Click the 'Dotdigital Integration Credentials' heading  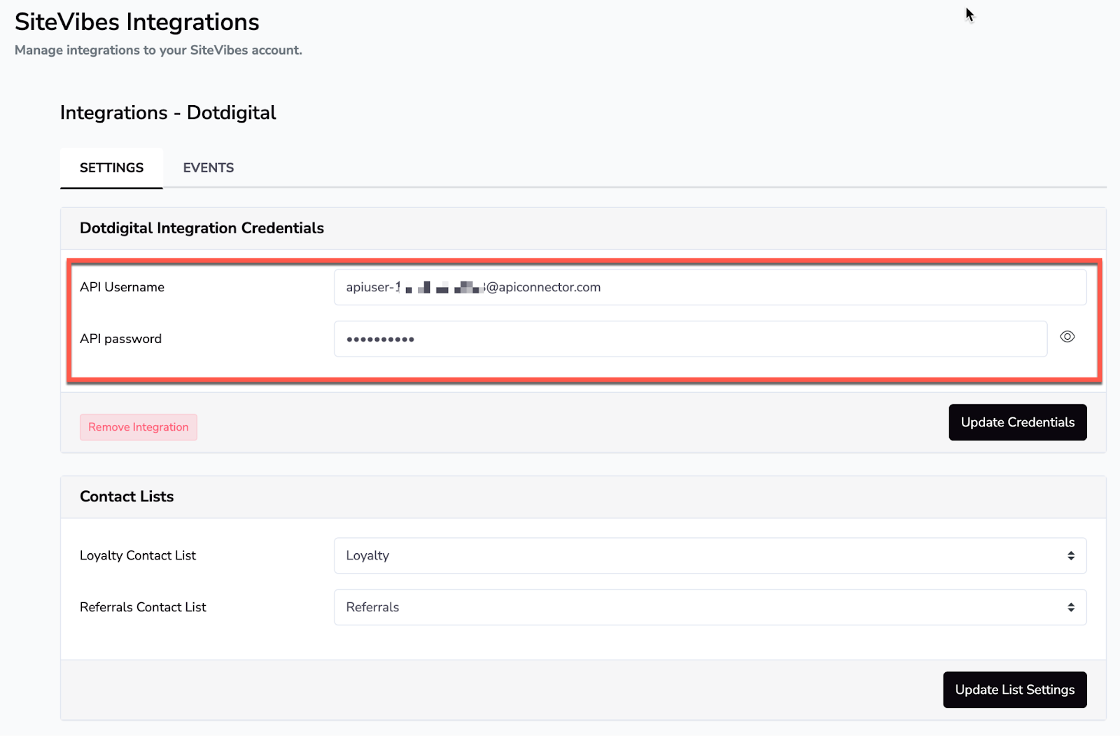202,228
